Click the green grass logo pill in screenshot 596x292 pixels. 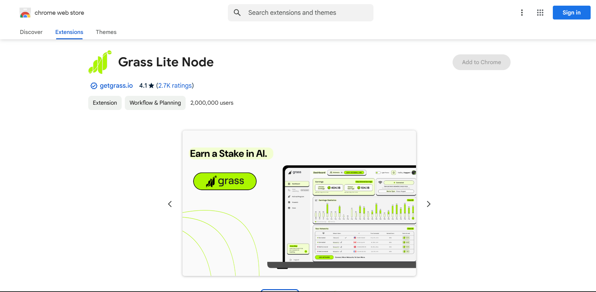[225, 181]
